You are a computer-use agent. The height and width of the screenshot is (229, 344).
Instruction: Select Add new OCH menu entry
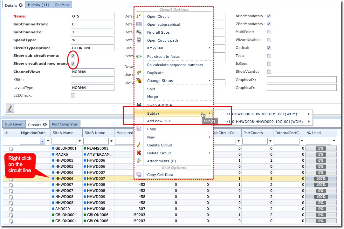[x=159, y=121]
